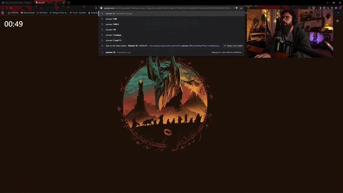Open the Brave Wallet icon
This screenshot has width=343, height=193.
pos(324,8)
